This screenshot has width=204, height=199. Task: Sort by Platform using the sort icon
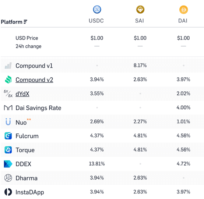click(x=25, y=22)
